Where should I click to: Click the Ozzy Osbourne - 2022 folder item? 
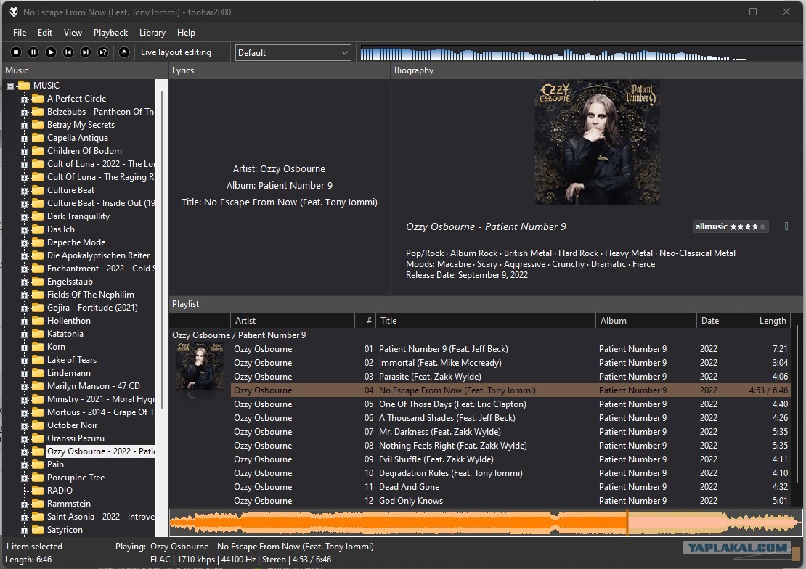[101, 451]
